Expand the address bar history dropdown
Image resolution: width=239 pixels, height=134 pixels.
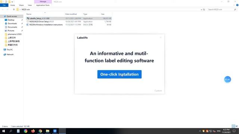click(x=201, y=10)
